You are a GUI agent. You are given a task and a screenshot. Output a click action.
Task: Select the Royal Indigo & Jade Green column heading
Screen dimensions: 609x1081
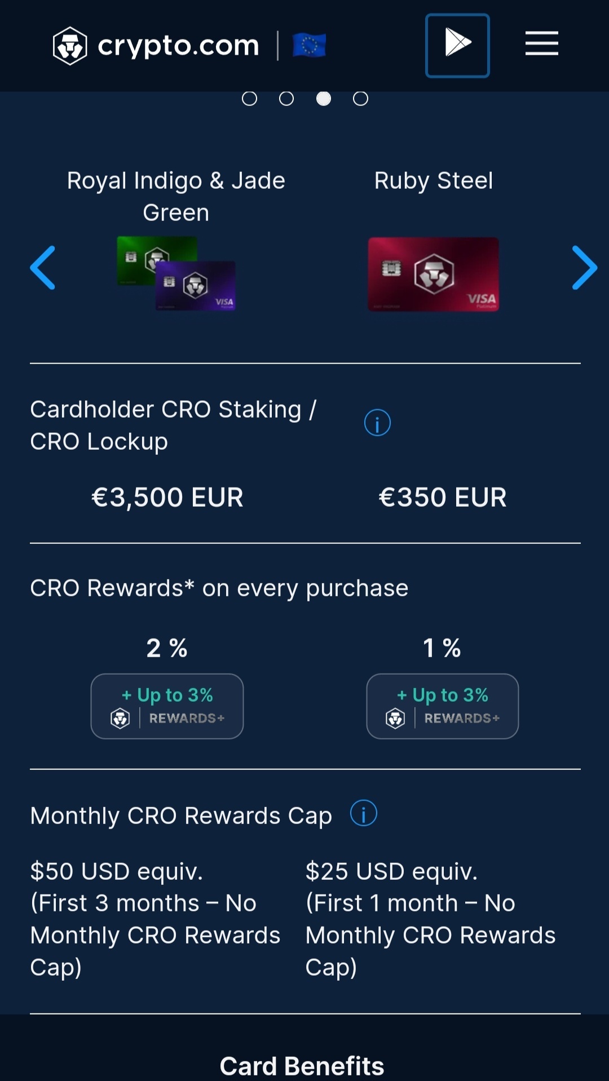(175, 196)
